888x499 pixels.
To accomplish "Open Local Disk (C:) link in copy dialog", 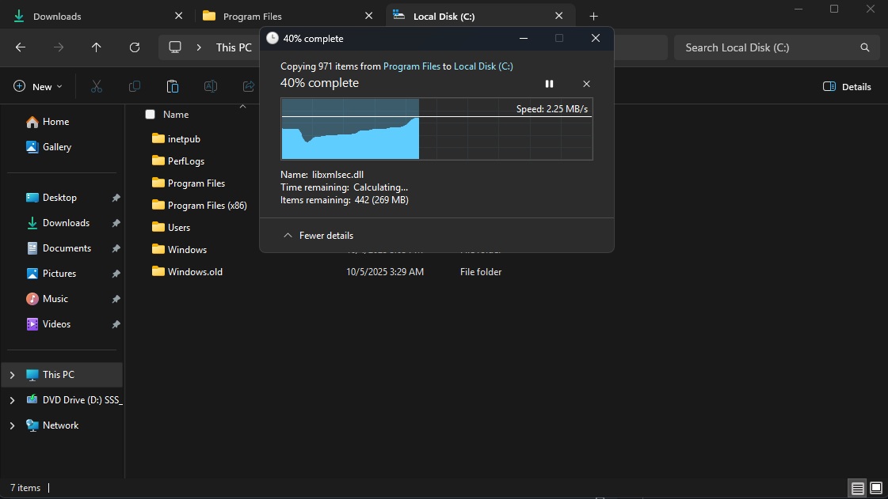I will 483,66.
